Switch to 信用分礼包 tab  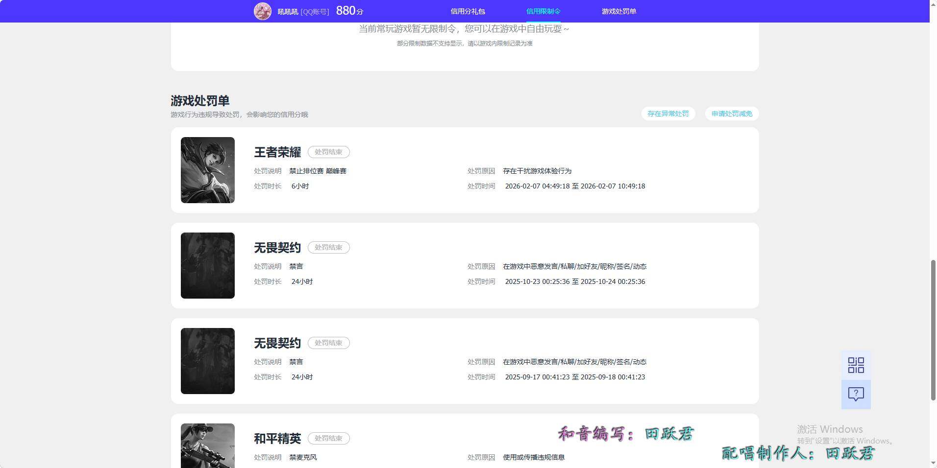tap(468, 11)
